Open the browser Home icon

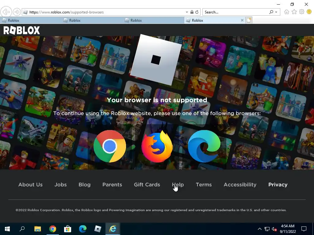pos(287,12)
